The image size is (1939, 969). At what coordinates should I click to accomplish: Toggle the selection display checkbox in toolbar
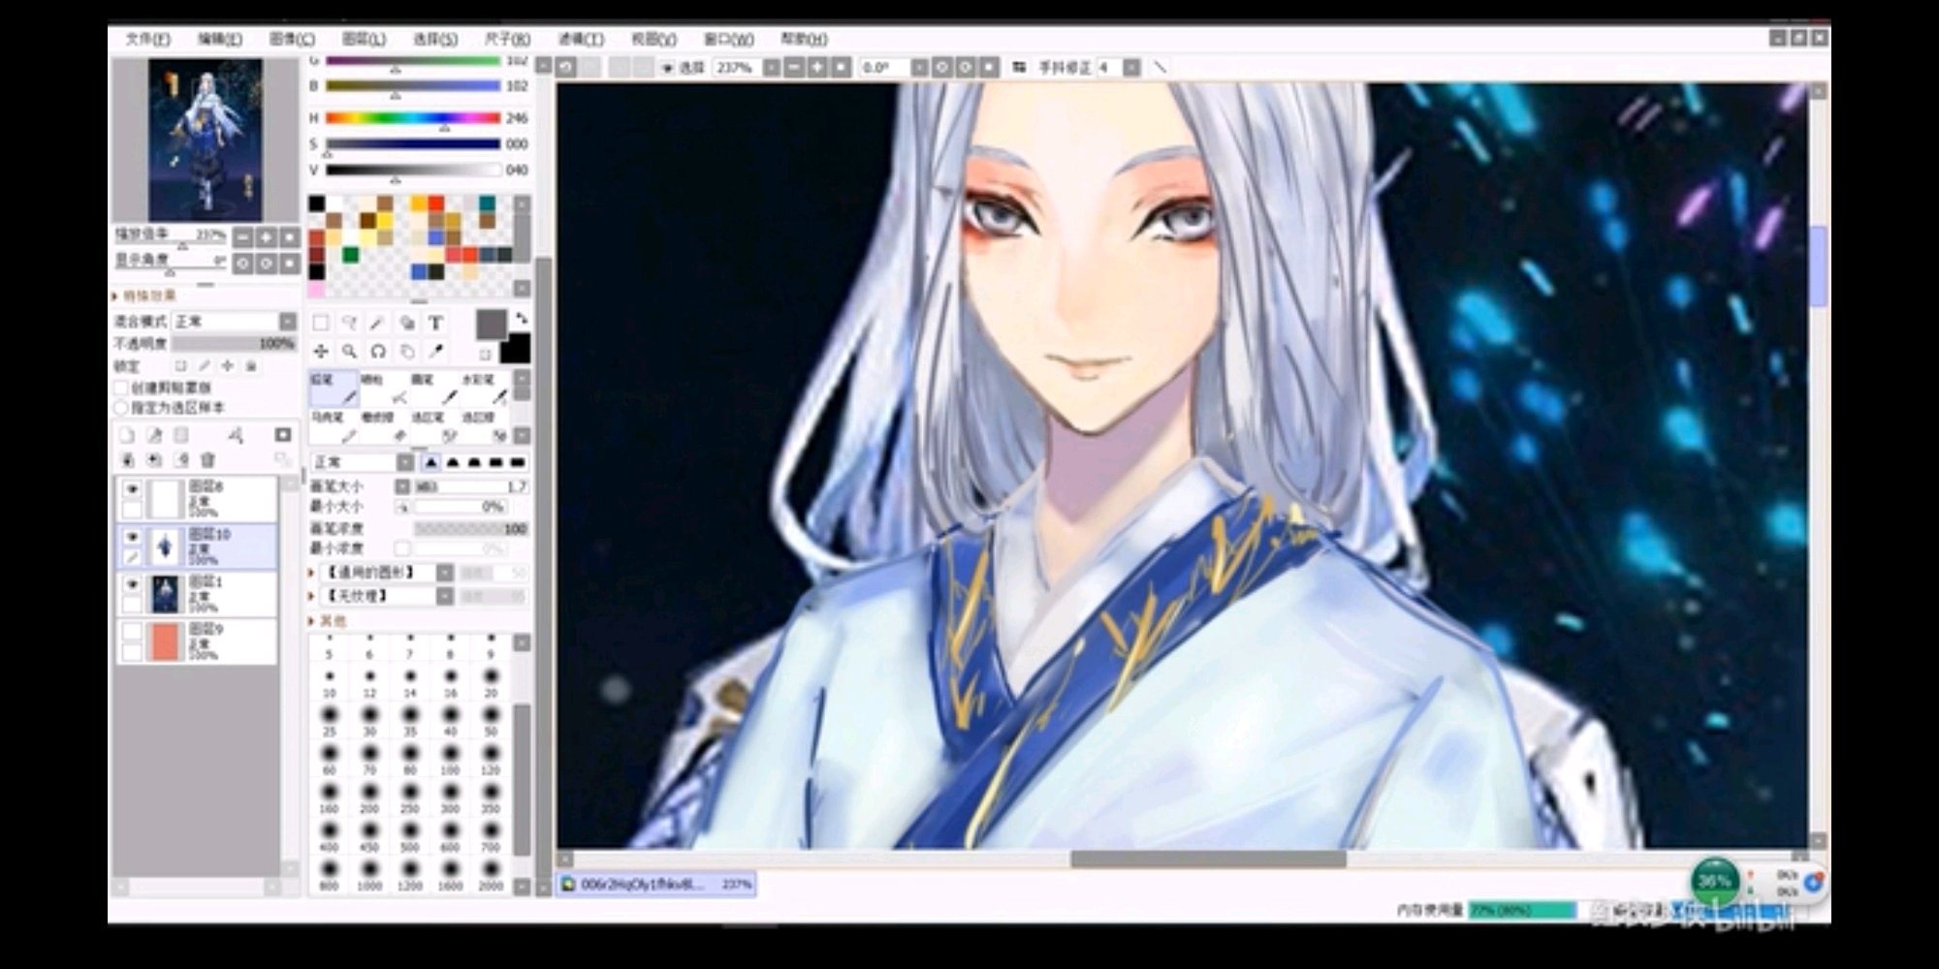[667, 68]
